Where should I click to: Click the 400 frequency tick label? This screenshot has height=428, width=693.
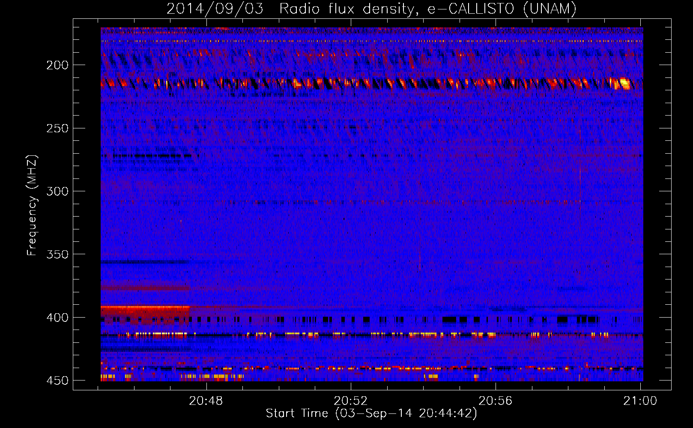[x=57, y=318]
